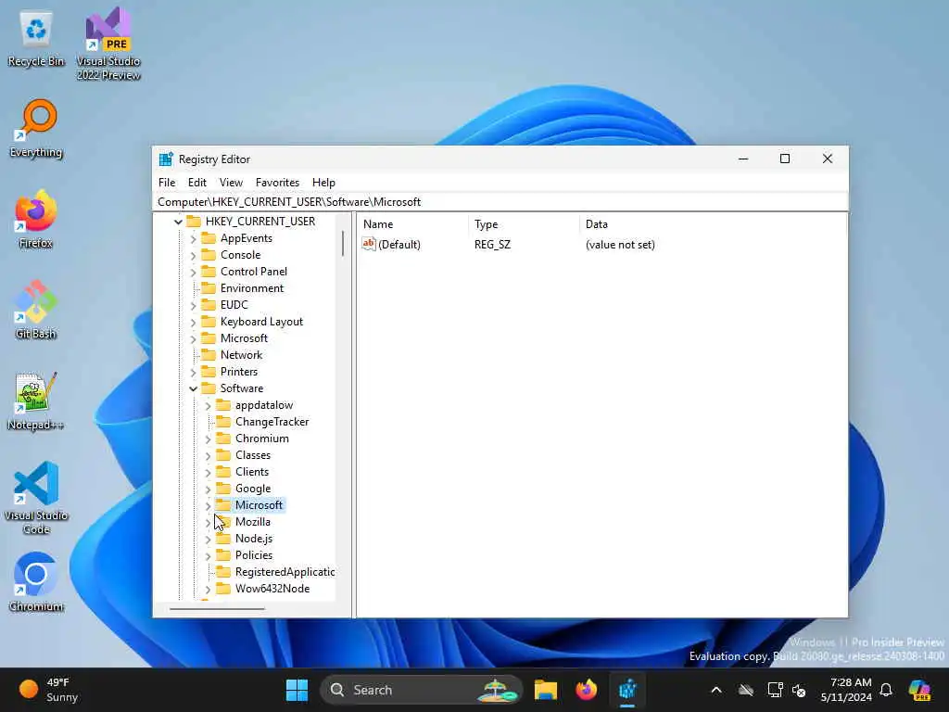
Task: Click the taskbar Search box
Action: (422, 690)
